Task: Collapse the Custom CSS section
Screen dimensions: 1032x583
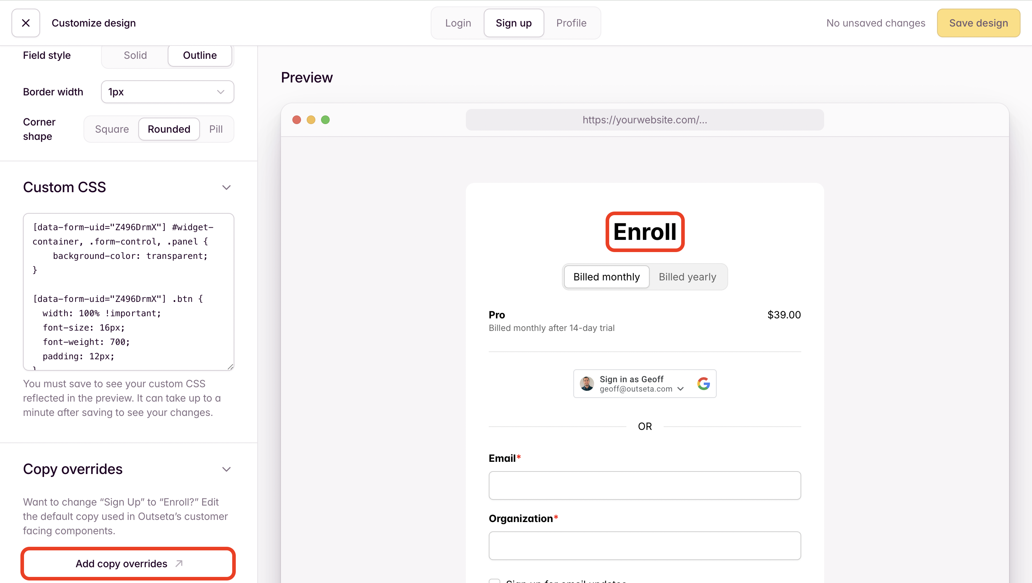Action: 226,188
